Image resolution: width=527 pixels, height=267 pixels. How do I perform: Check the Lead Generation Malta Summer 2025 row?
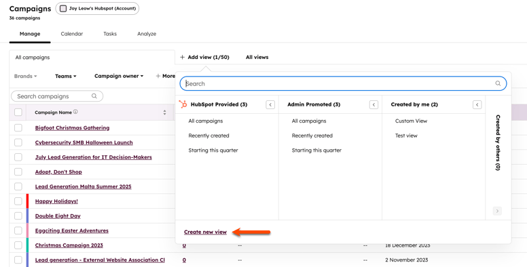coord(18,186)
